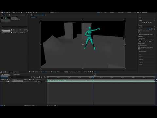The width and height of the screenshot is (157, 118).
Task: Select the Hand tool
Action: 7,12
